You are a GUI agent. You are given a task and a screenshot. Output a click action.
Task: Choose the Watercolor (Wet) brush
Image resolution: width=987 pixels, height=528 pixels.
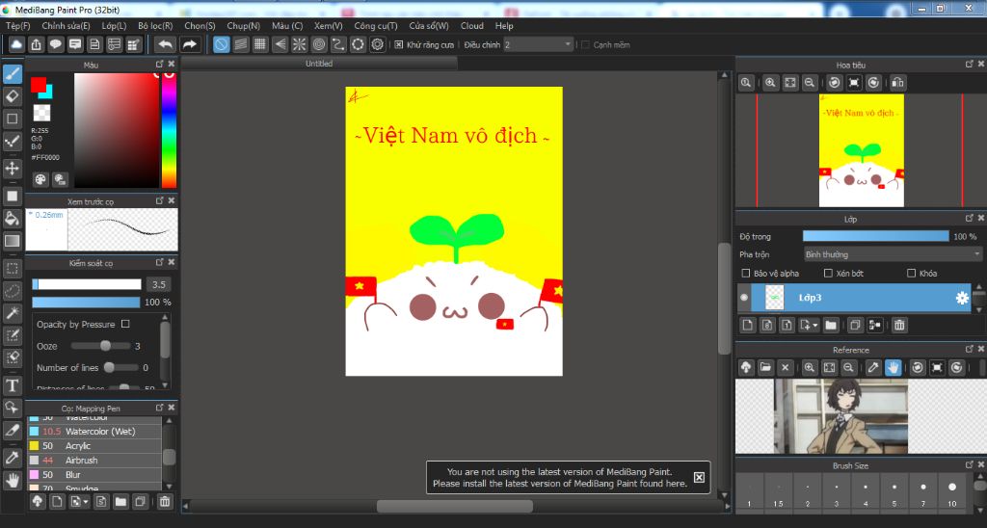tap(94, 431)
